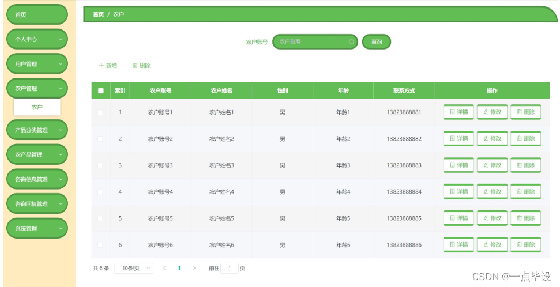Click the 查询 search button
The image size is (560, 287).
tap(377, 41)
